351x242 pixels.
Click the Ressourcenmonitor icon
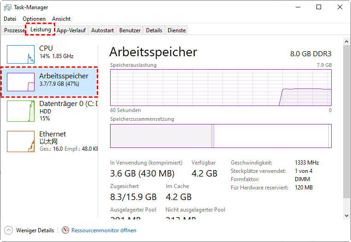(x=65, y=230)
